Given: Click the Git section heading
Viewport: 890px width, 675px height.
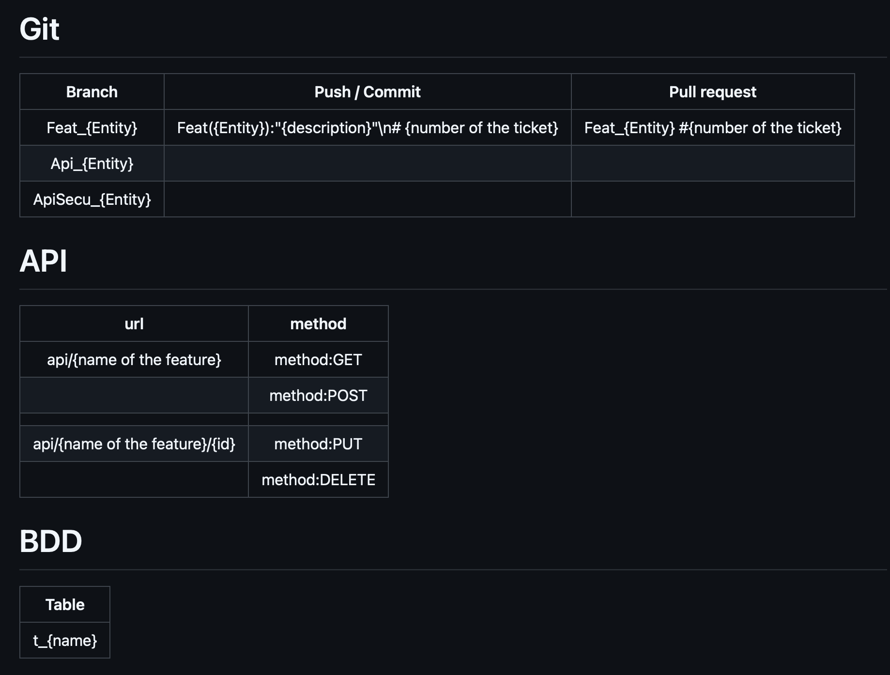Looking at the screenshot, I should click(39, 29).
